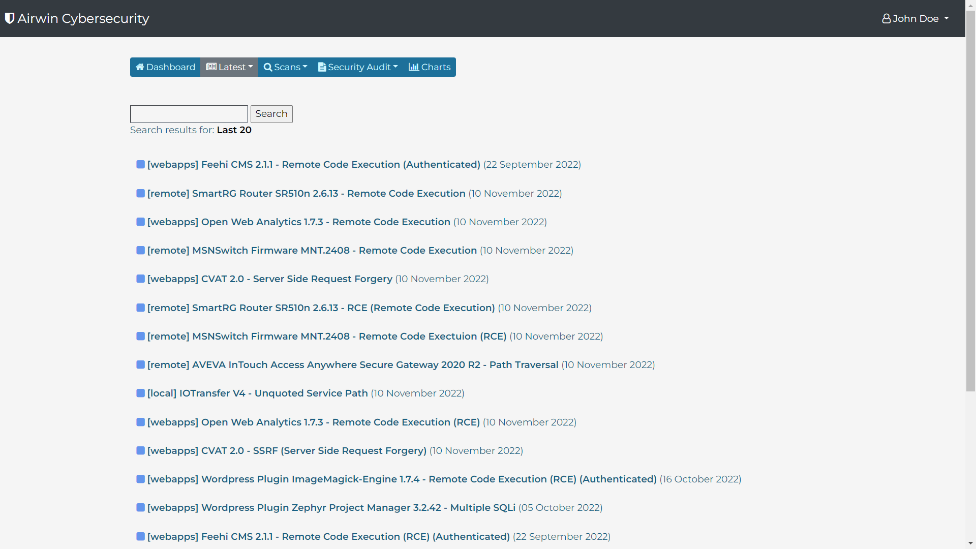The image size is (976, 549).
Task: Open MSNSwitch Firmware Remote Code Exectuion (RCE) link
Action: click(x=326, y=336)
